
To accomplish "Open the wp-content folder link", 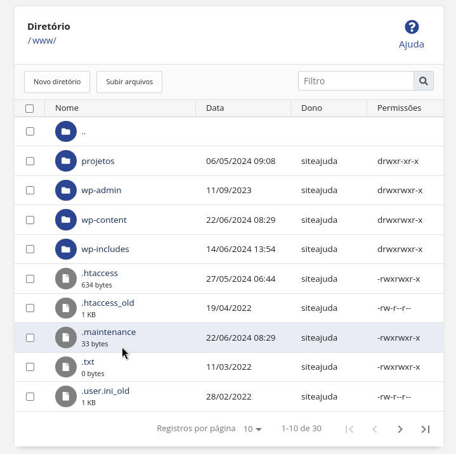I will [x=104, y=220].
